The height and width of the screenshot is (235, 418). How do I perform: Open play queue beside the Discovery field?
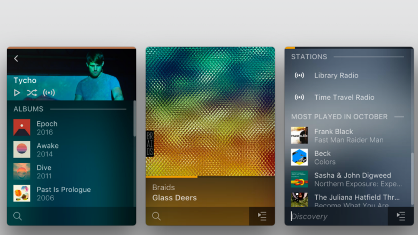[401, 216]
